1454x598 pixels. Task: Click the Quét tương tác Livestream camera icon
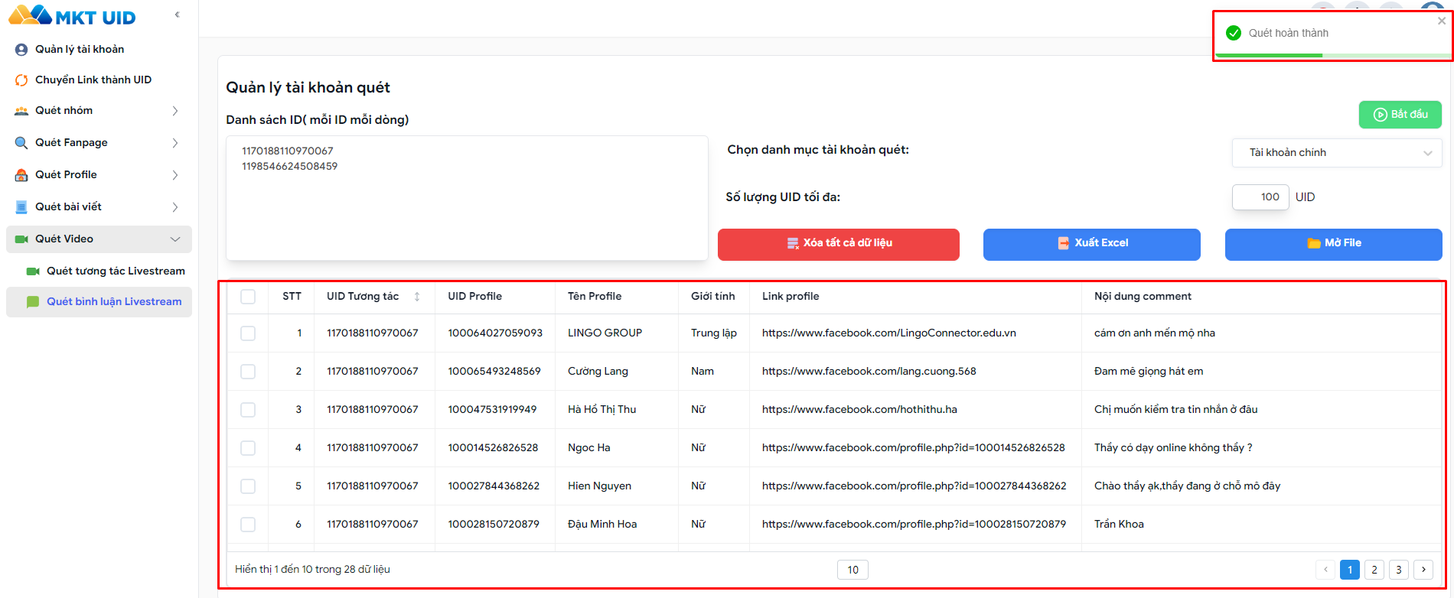pyautogui.click(x=33, y=271)
